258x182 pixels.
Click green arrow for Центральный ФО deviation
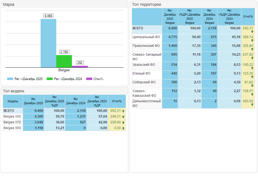pyautogui.click(x=252, y=41)
